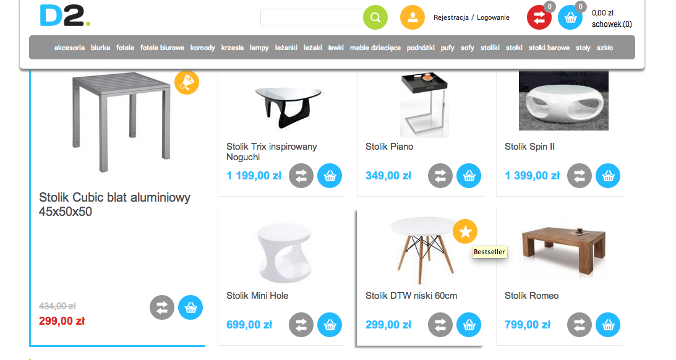Go to meble dziecięce category
The width and height of the screenshot is (676, 360).
[x=375, y=48]
